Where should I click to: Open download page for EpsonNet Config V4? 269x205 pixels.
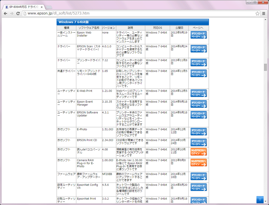coord(199,187)
